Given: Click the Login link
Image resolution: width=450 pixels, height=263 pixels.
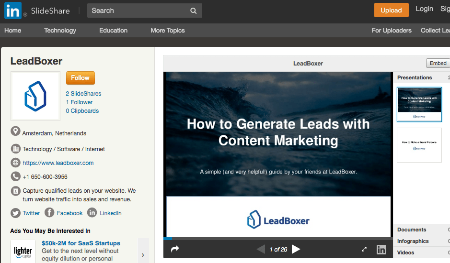Looking at the screenshot, I should tap(424, 9).
